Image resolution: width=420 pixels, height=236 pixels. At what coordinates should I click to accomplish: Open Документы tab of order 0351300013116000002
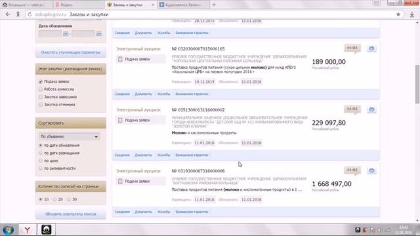pos(143,155)
